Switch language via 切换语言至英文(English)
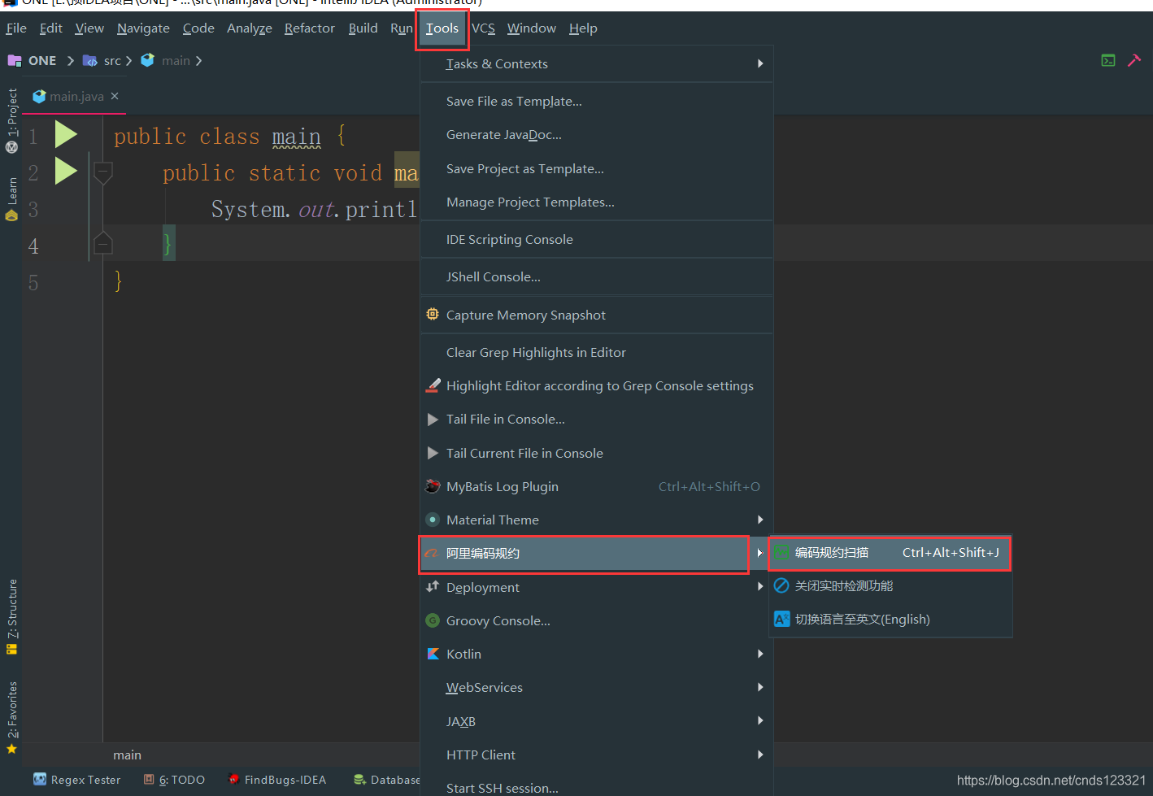 890,620
